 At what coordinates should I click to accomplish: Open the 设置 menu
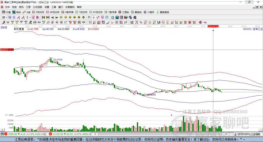pos(47,7)
